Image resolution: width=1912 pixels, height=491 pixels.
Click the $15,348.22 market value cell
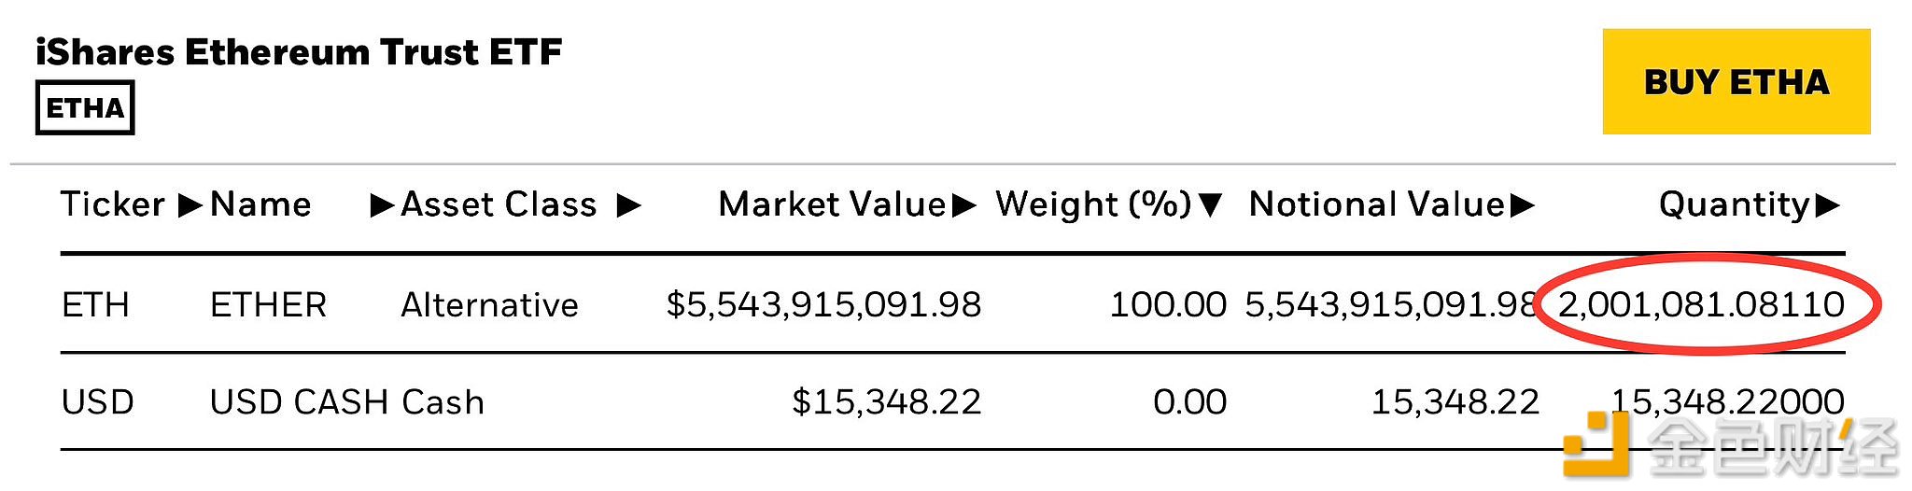point(886,402)
